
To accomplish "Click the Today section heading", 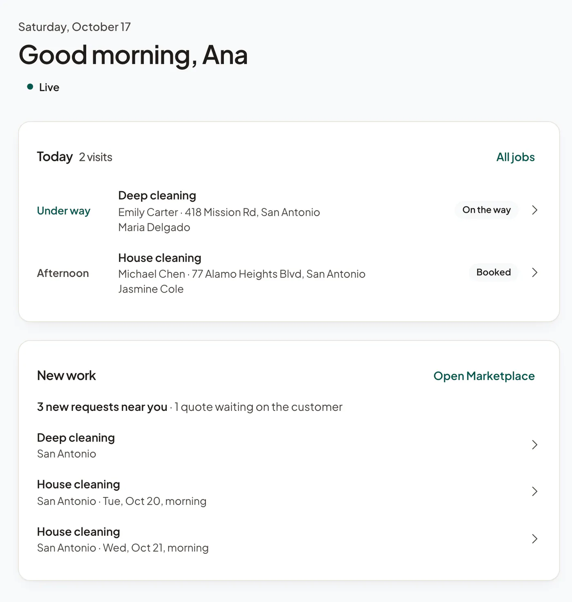I will click(x=55, y=157).
